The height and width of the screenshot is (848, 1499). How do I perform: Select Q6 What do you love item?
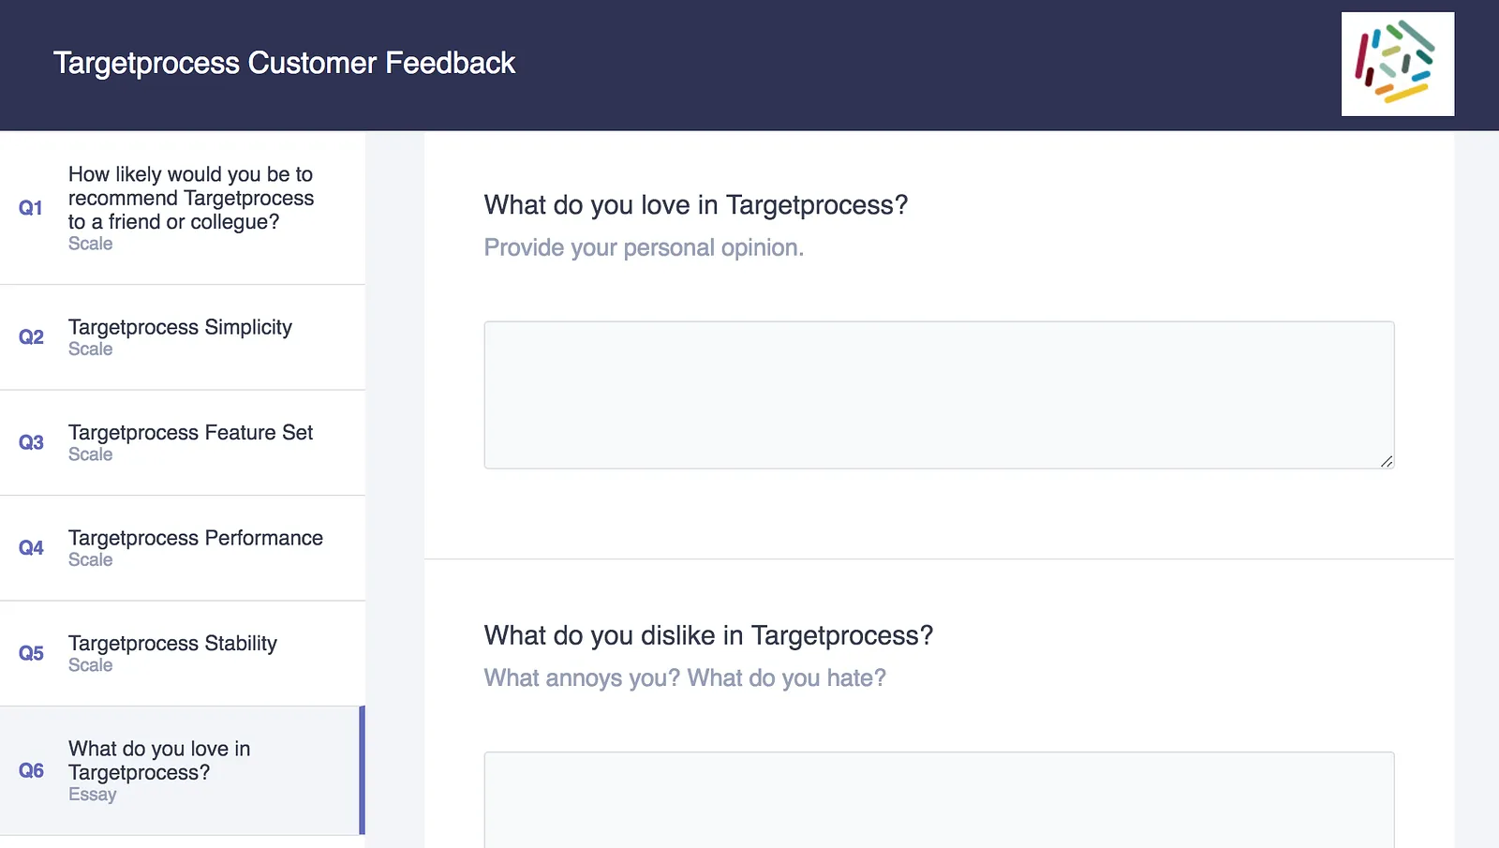coord(183,771)
